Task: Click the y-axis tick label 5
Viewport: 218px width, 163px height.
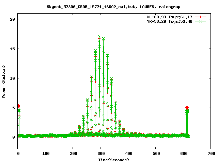Action: [14, 108]
